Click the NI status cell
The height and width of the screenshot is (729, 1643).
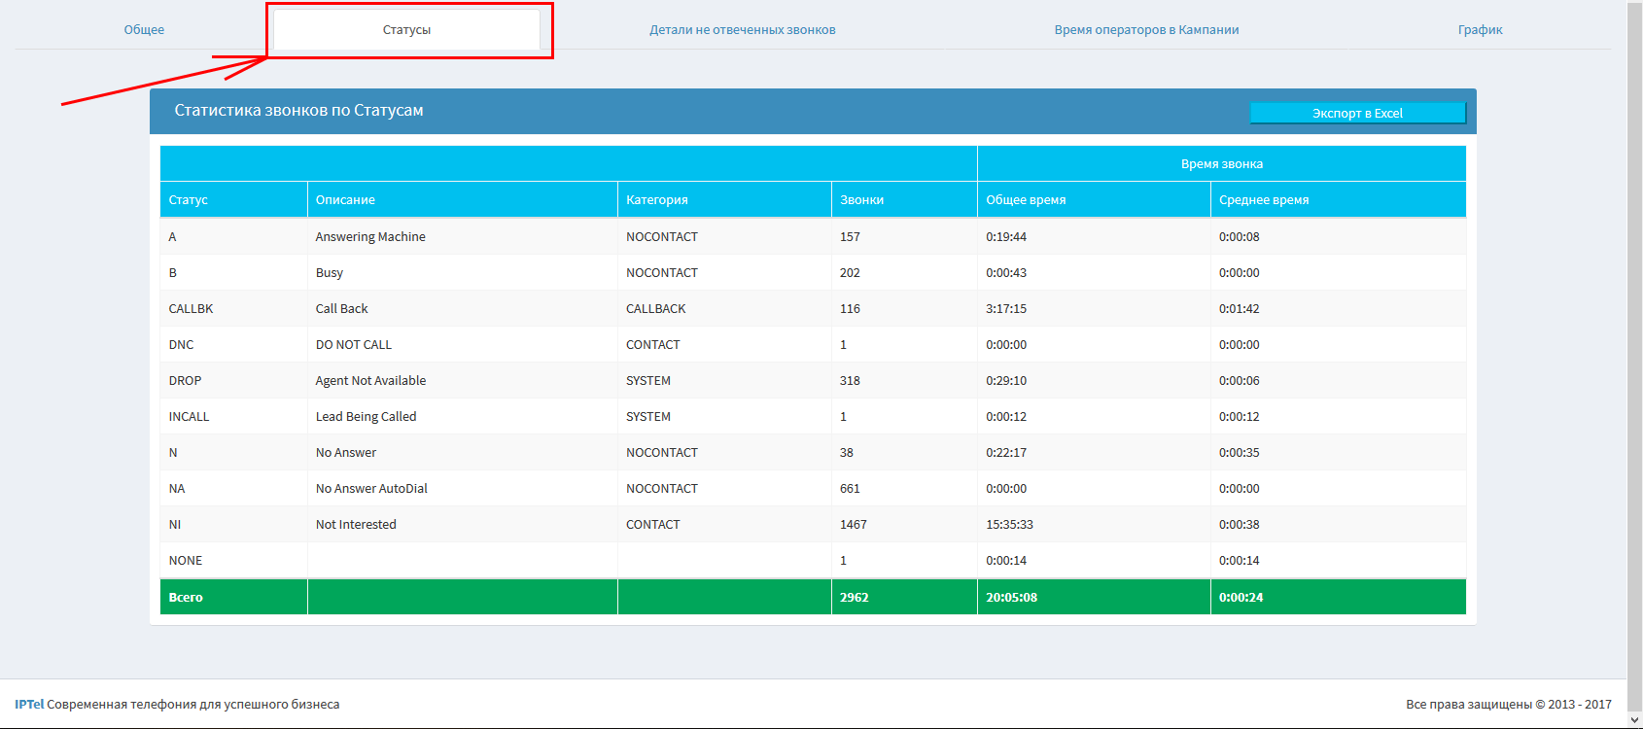pos(233,524)
